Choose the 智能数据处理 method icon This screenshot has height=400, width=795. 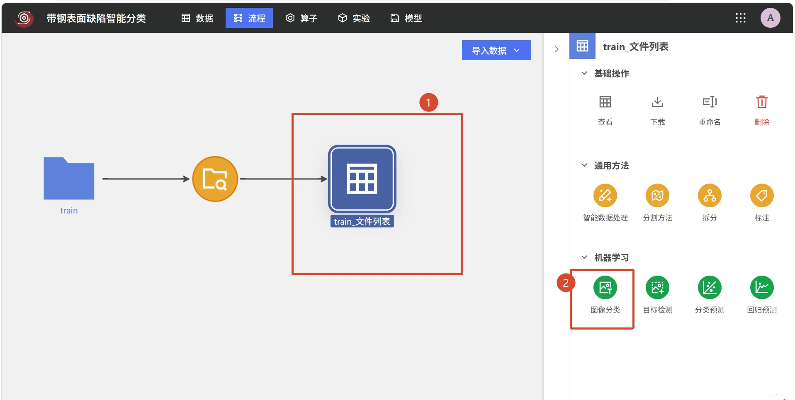605,195
